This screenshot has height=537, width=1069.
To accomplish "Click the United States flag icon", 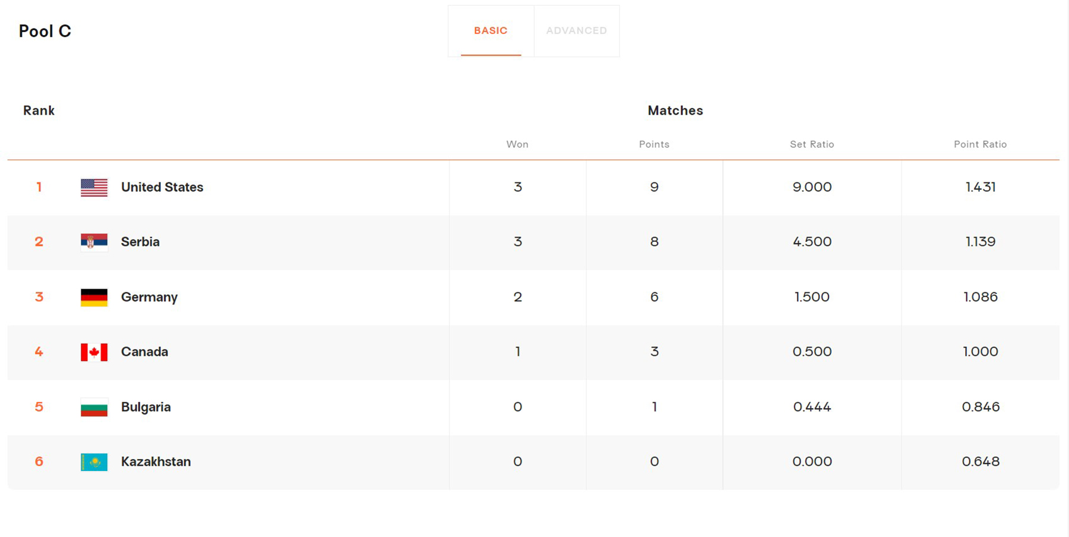I will pyautogui.click(x=94, y=187).
